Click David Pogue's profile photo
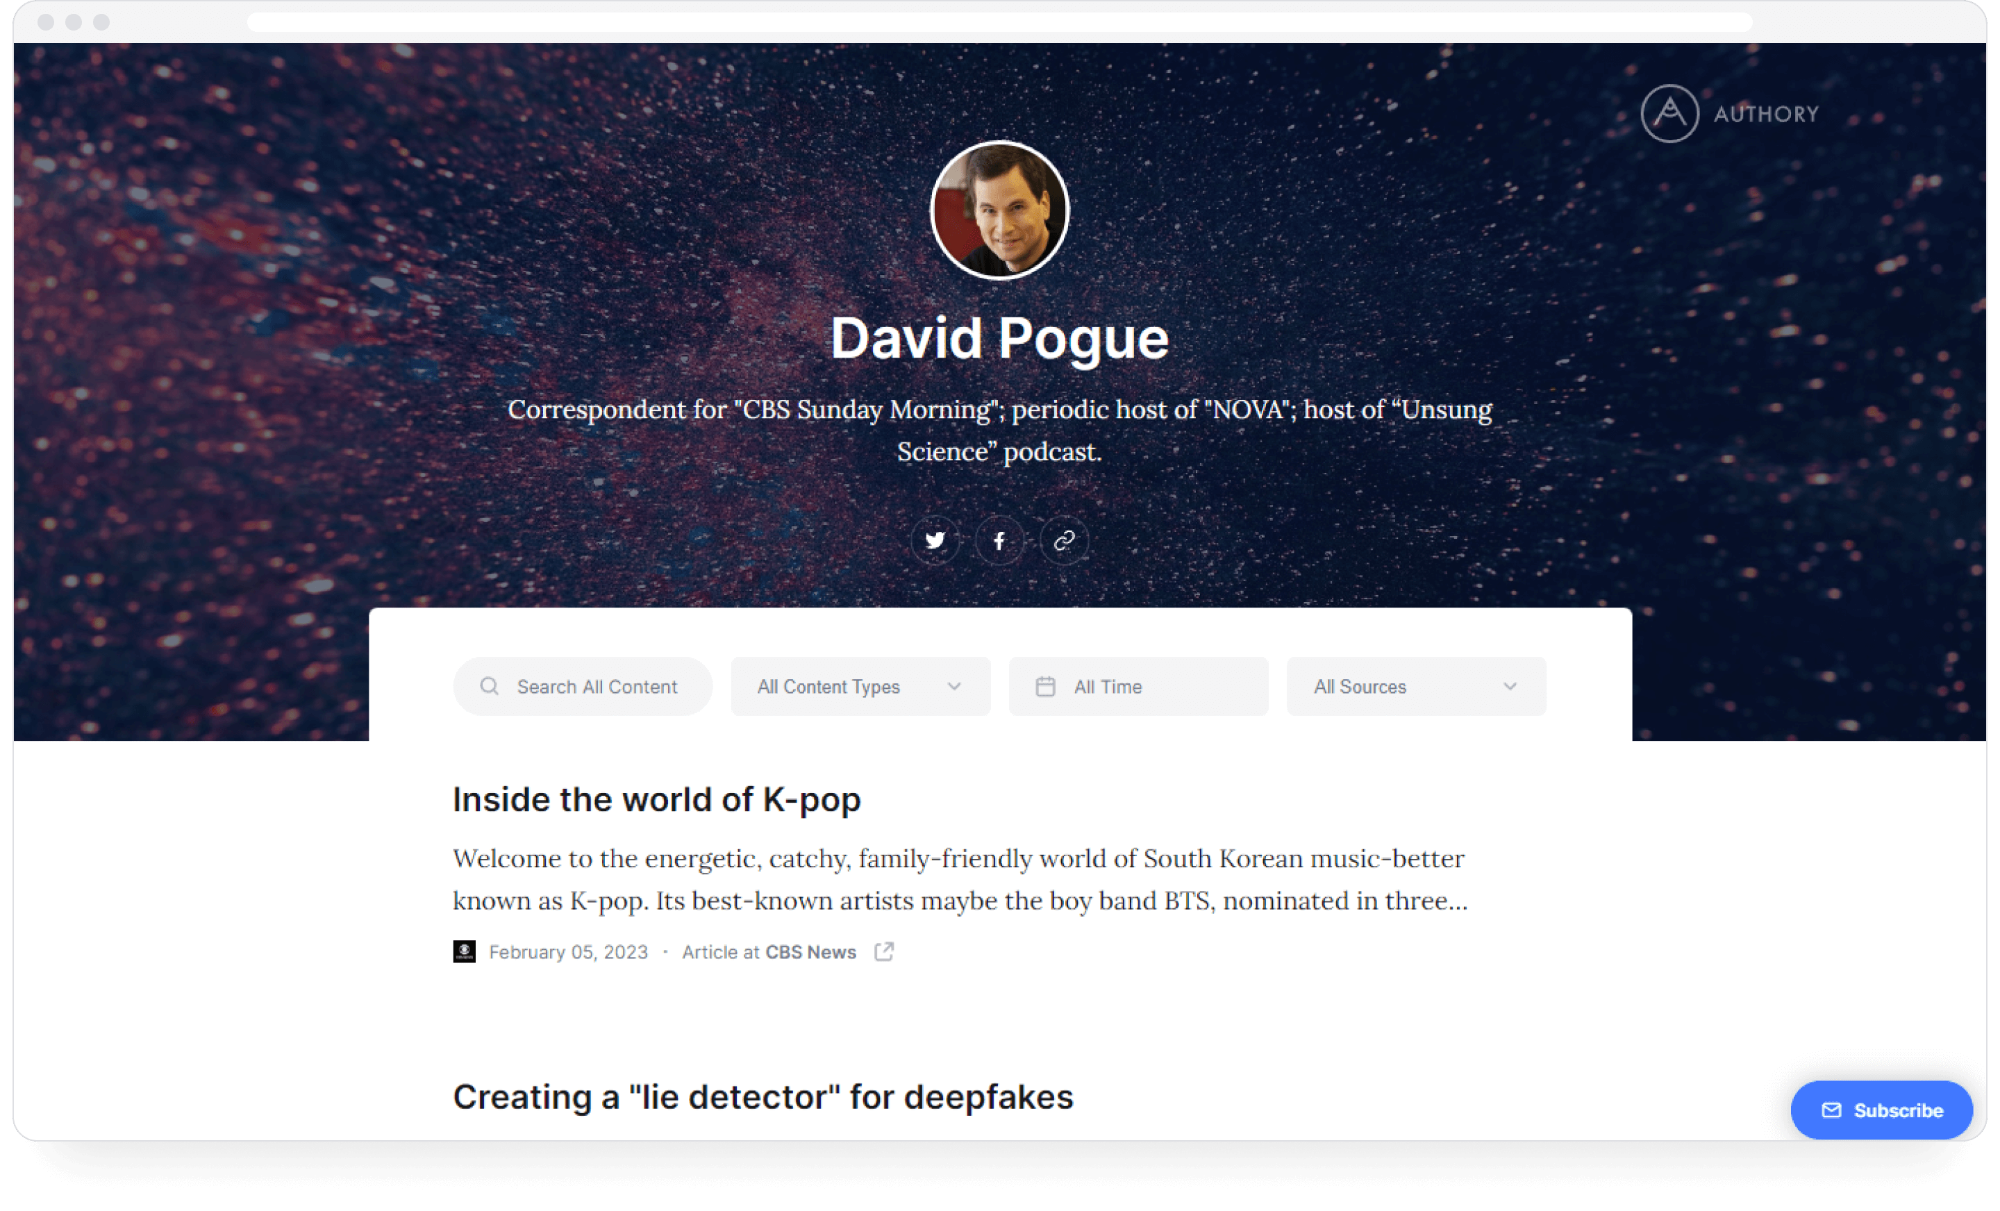Viewport: 2000px width, 1211px height. 999,210
